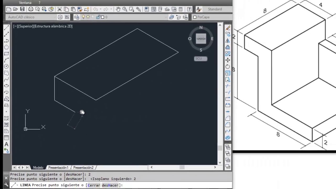Screen dimensions: 336x189
Task: Switch to the Presentación2 tab
Action: 83,167
